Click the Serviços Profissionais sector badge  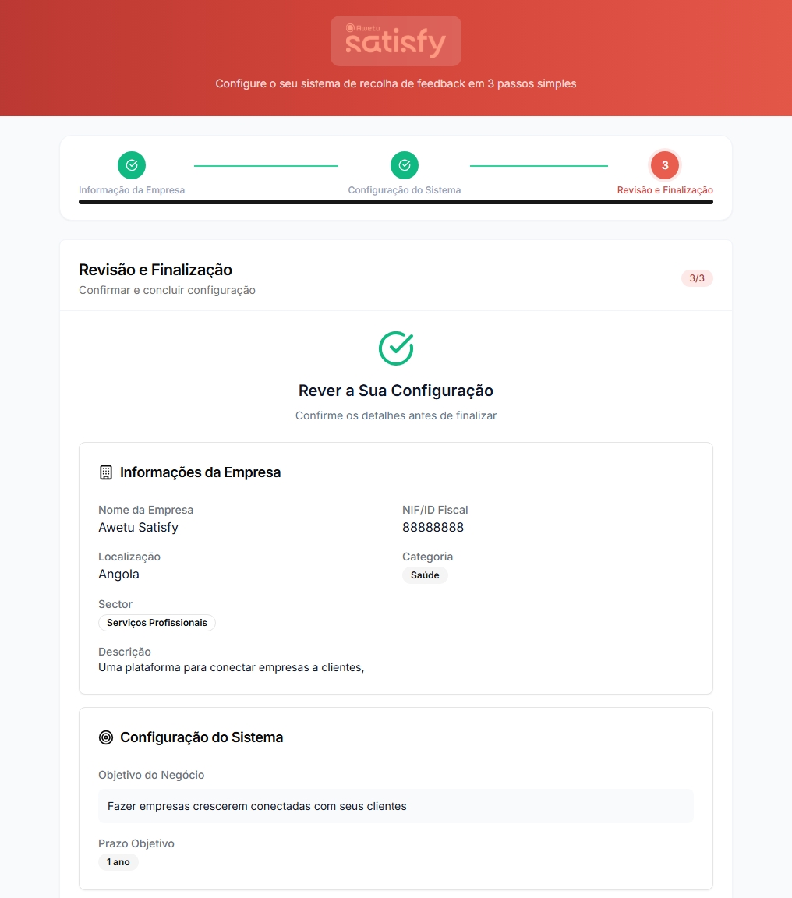tap(157, 623)
